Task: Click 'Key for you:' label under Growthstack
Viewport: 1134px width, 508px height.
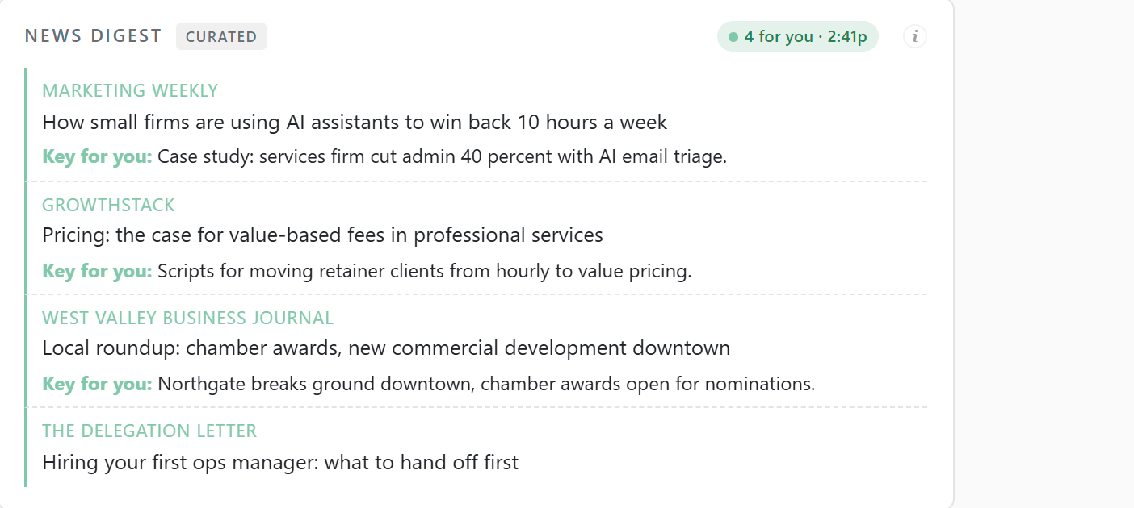Action: [x=97, y=271]
